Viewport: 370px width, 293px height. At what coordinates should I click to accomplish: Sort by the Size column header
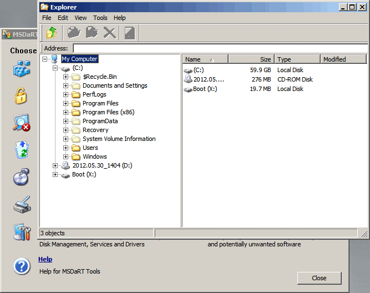pos(251,59)
